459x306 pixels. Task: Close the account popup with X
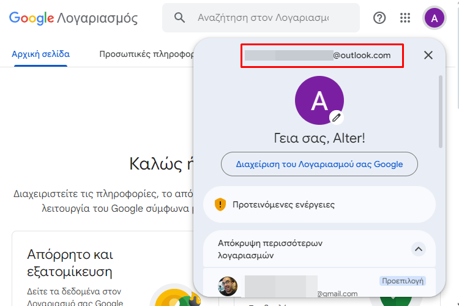[x=428, y=55]
